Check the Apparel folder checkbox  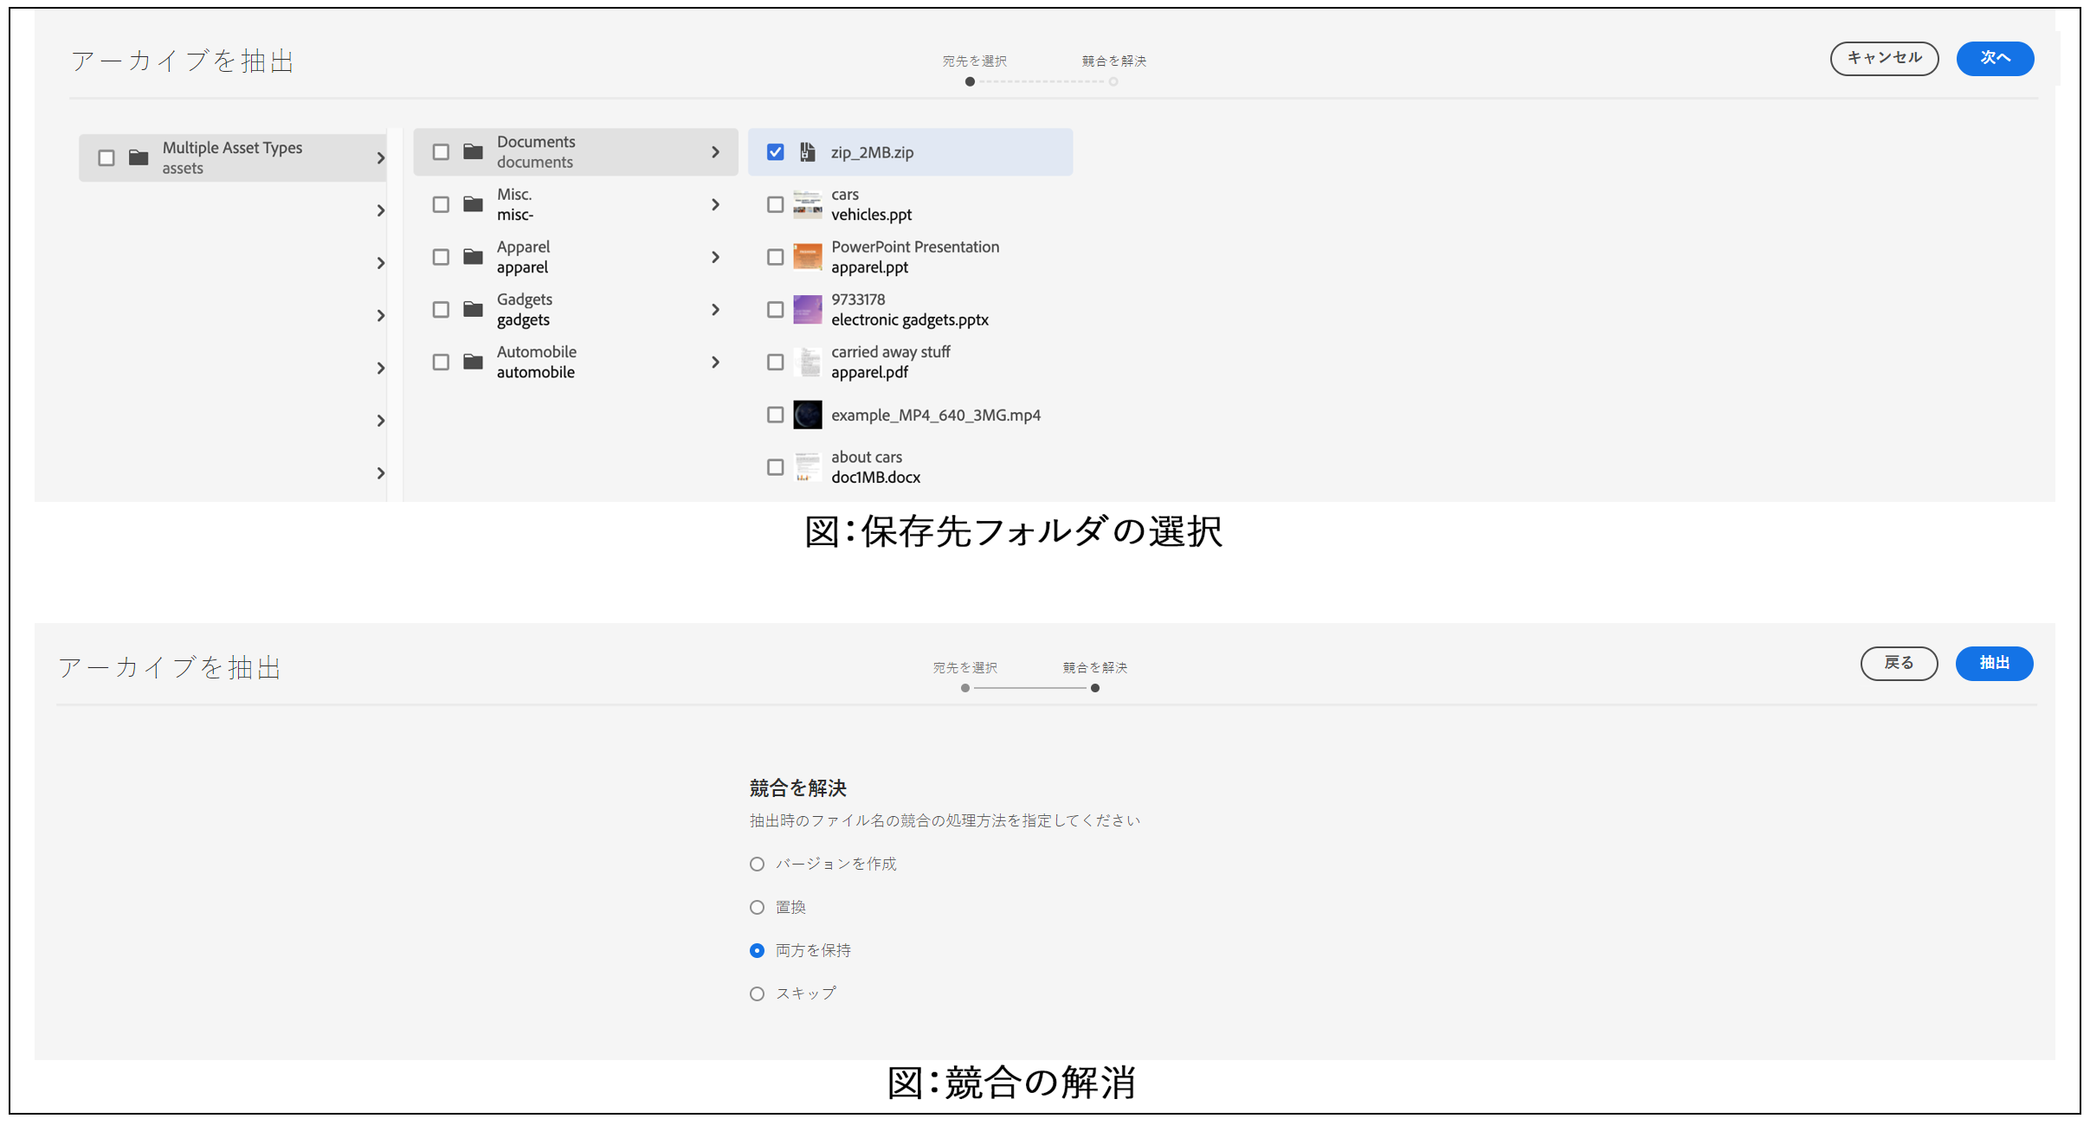point(441,257)
